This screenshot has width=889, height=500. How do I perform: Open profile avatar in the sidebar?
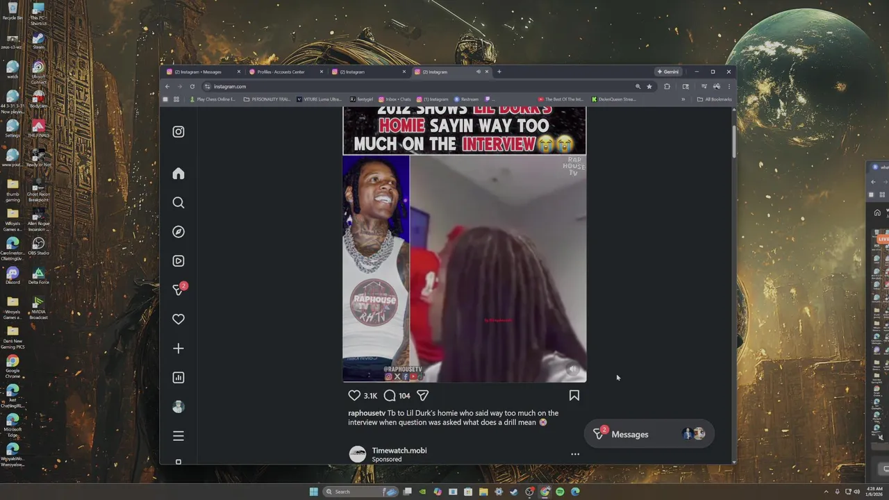[178, 407]
